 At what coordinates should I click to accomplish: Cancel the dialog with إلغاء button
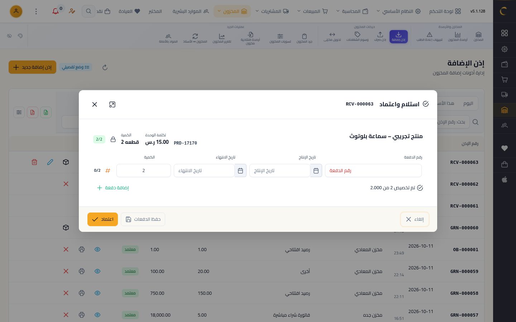415,219
